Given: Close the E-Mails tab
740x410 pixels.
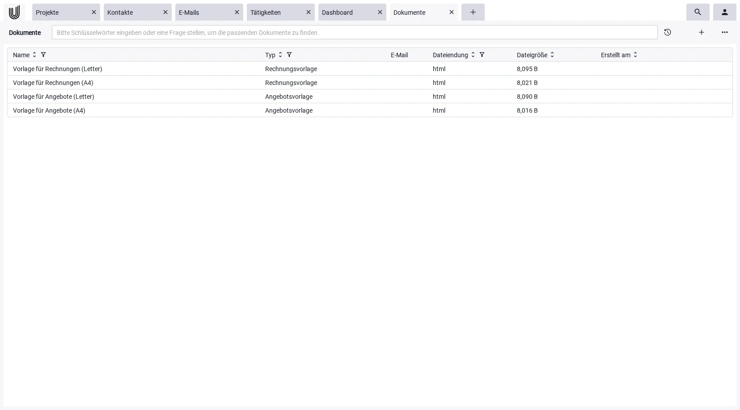Looking at the screenshot, I should tap(237, 12).
